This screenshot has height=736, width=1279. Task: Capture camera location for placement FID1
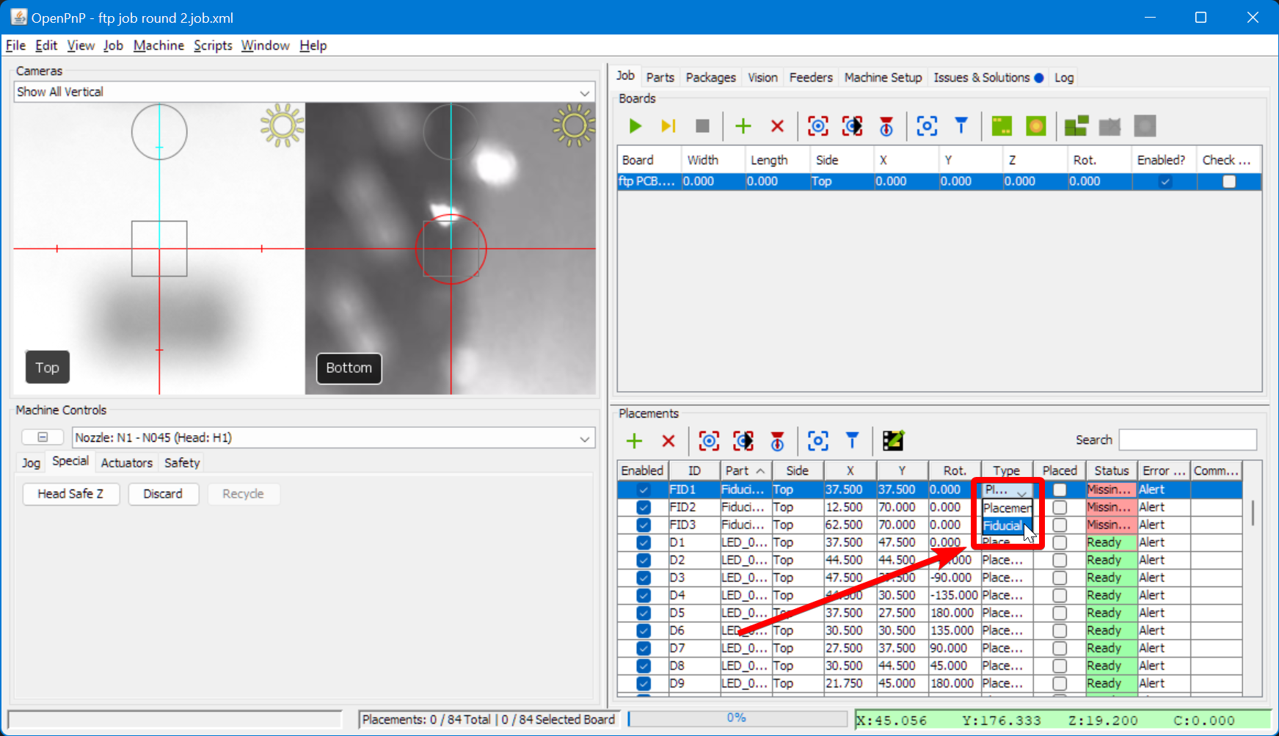tap(708, 441)
